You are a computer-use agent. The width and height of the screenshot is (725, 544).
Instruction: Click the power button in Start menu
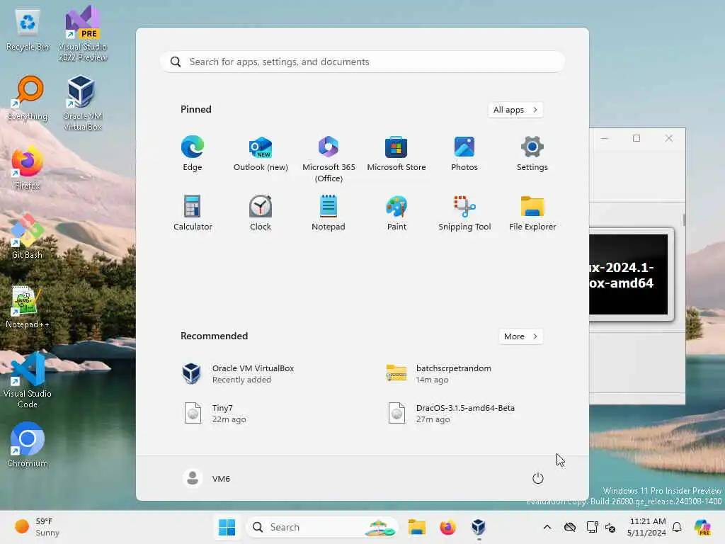537,478
